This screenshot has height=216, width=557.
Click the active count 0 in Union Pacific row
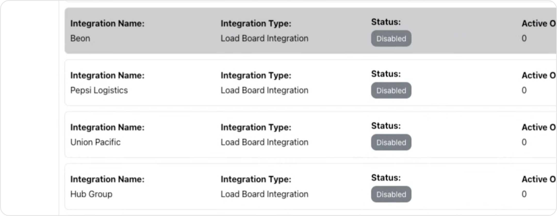[x=524, y=142]
